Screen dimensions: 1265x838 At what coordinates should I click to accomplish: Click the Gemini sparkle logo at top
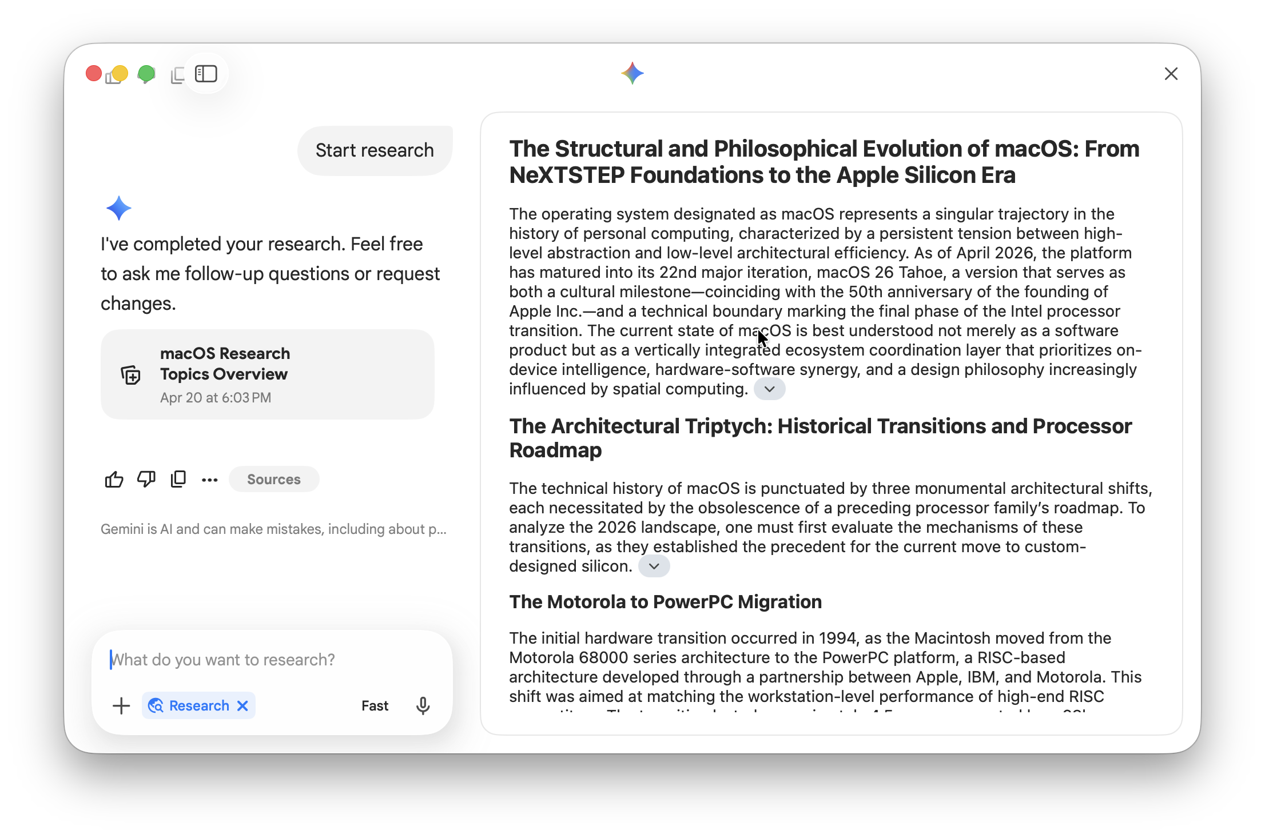(632, 74)
